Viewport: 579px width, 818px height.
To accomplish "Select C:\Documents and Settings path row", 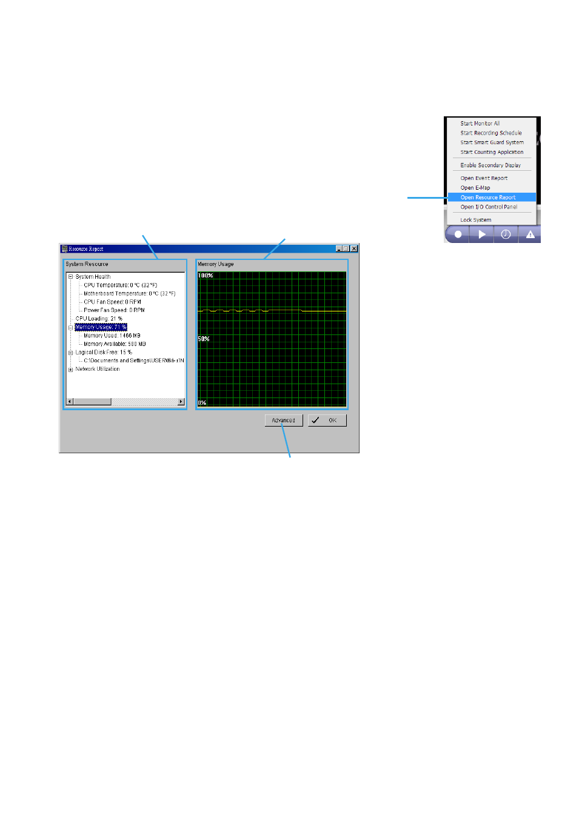I will (x=134, y=361).
